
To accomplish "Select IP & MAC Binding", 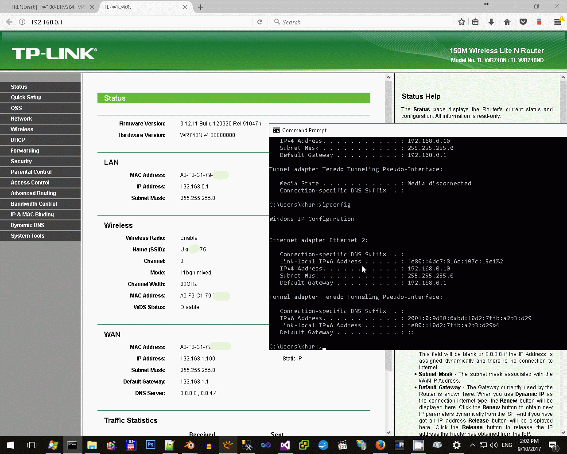I will coord(40,215).
